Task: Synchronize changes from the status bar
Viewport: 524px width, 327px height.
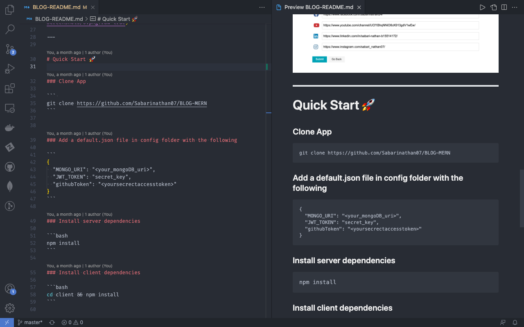Action: [52, 323]
